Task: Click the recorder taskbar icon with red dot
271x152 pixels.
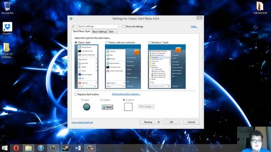Action: (x=90, y=148)
